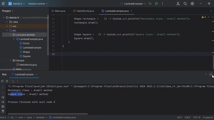Open the more actions menu beside the debug icon
The image size is (214, 120).
[x=163, y=4]
